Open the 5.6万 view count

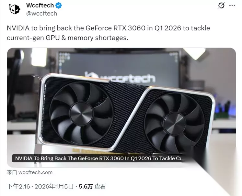click(x=86, y=187)
